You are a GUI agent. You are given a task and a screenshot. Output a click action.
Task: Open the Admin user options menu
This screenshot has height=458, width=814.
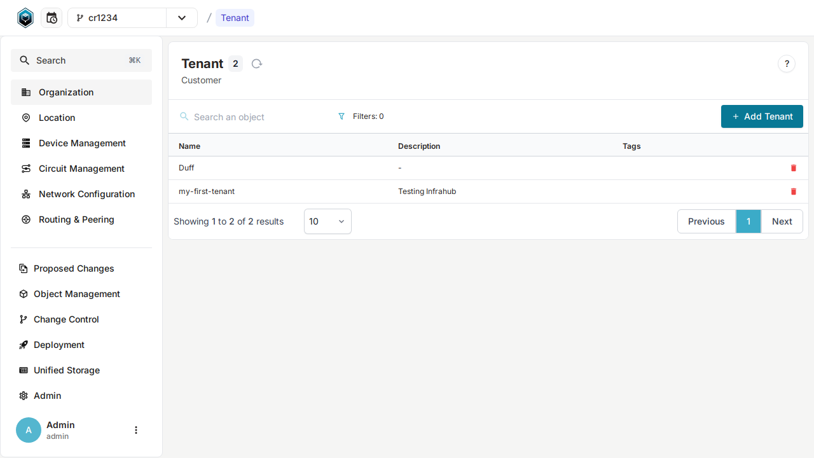click(135, 430)
